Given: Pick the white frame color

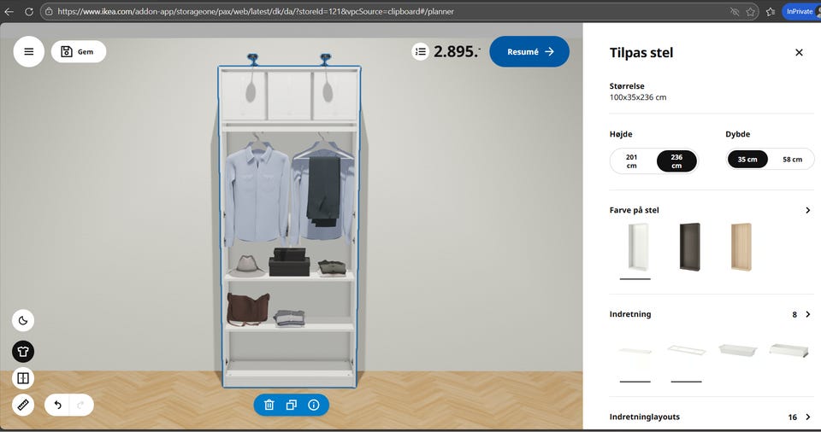Looking at the screenshot, I should [638, 247].
